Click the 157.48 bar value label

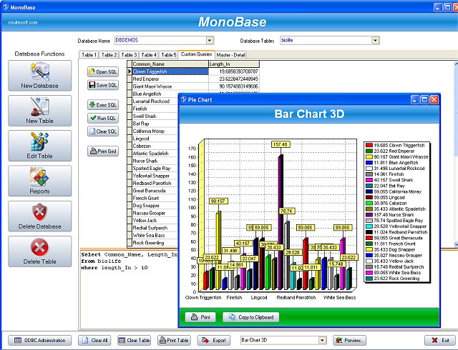click(281, 144)
